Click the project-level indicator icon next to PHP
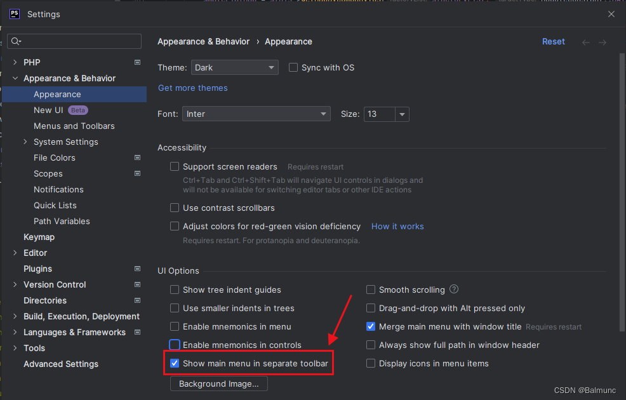 click(137, 62)
